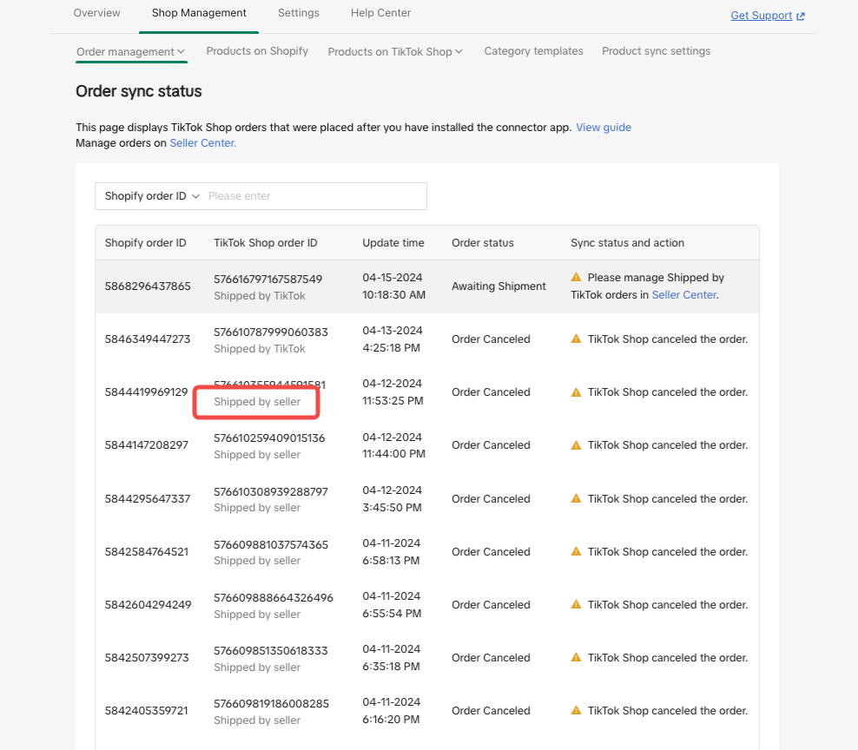Select Shopify order ID 5842604294249

pos(148,605)
